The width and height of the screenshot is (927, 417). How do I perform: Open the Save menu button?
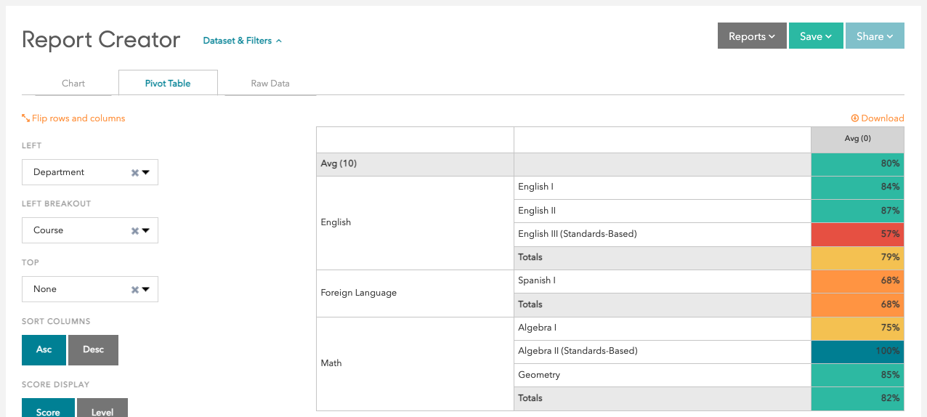point(815,36)
